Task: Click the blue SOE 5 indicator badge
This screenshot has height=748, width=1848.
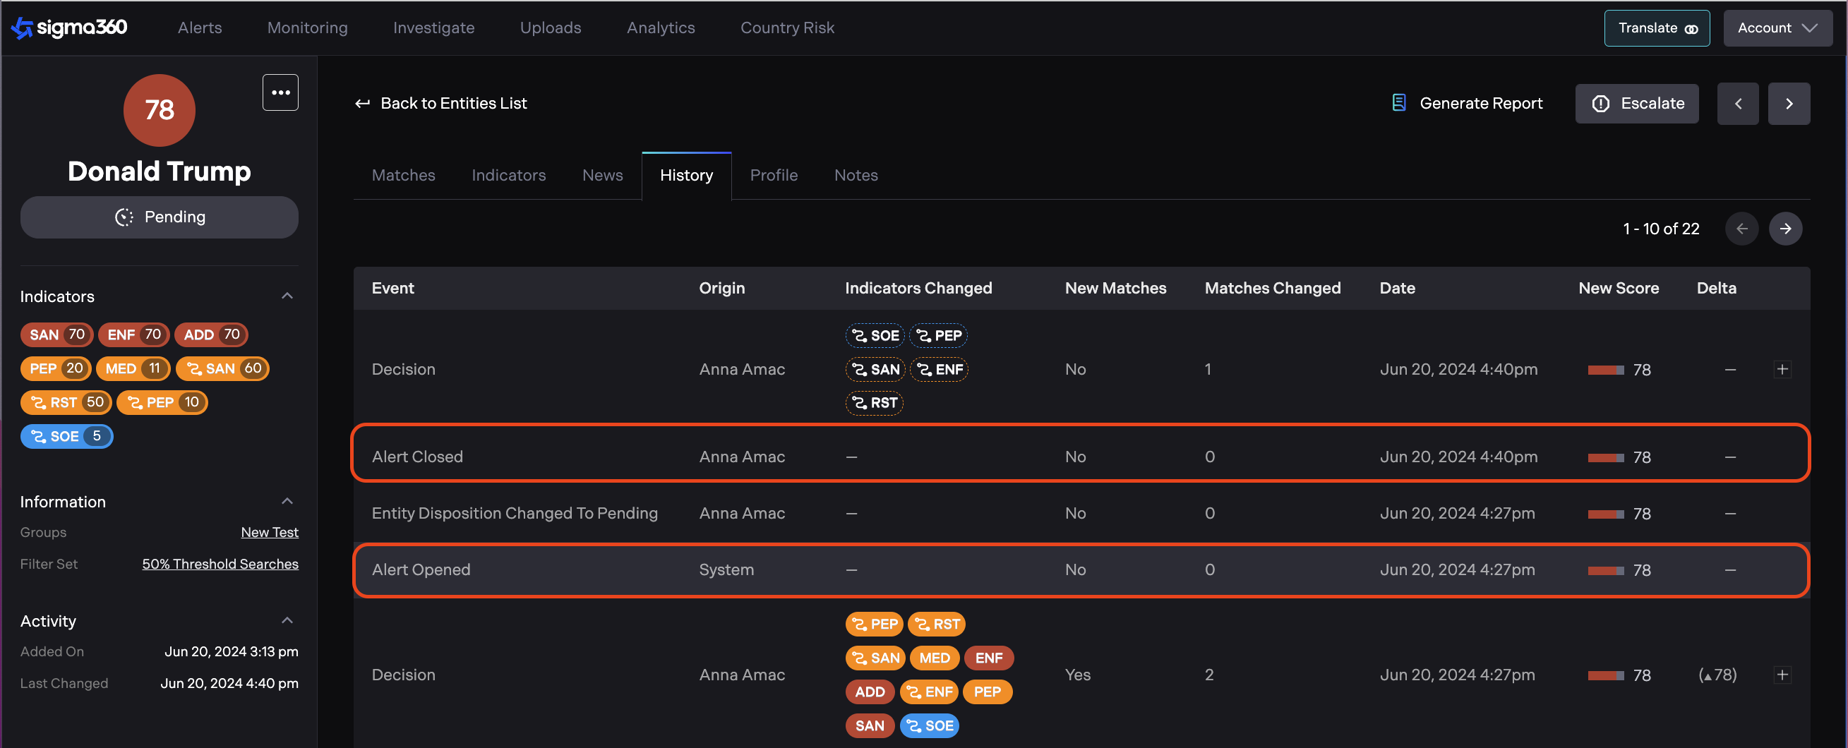Action: click(x=67, y=436)
